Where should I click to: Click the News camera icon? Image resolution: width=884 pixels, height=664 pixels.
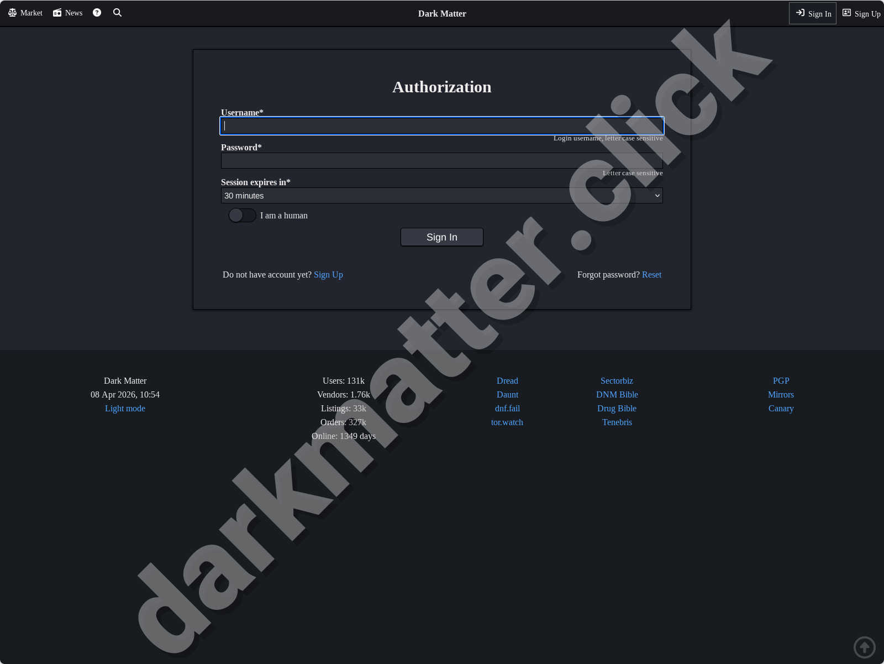click(x=57, y=12)
